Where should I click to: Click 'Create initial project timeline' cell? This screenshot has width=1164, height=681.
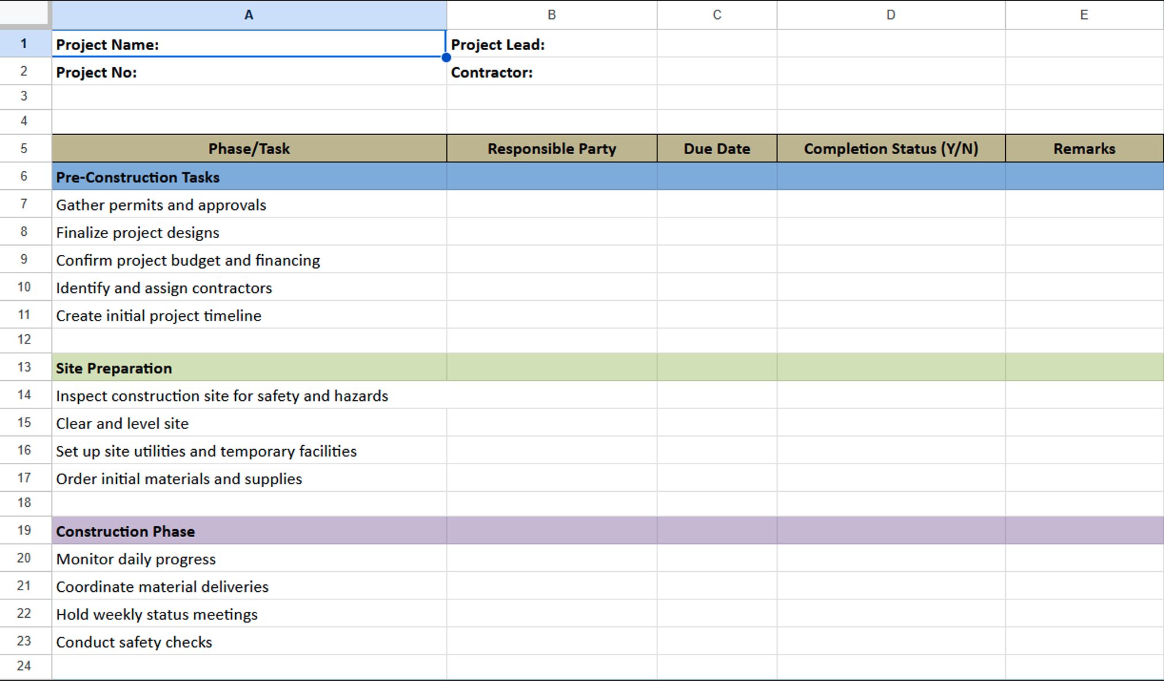(249, 315)
